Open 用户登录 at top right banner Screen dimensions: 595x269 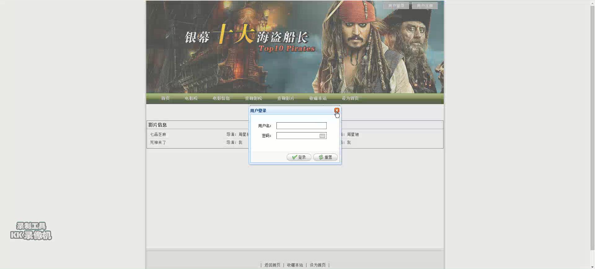(396, 6)
